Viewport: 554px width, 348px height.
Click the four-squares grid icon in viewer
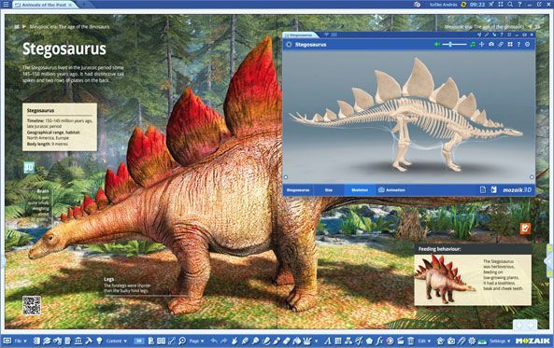click(x=510, y=45)
